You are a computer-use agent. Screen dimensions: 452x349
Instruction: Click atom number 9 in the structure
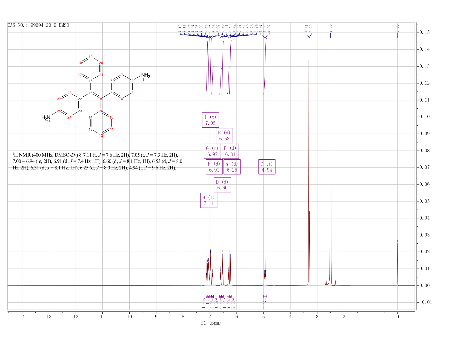click(x=101, y=111)
